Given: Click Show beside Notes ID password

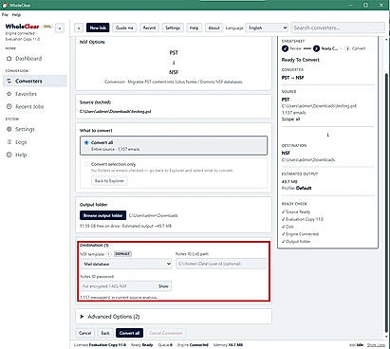Looking at the screenshot, I should (163, 286).
